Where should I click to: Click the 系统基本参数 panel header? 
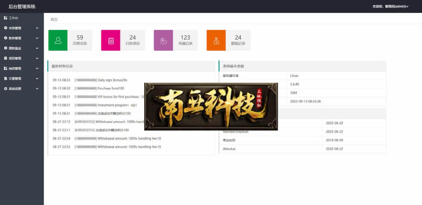pos(302,66)
